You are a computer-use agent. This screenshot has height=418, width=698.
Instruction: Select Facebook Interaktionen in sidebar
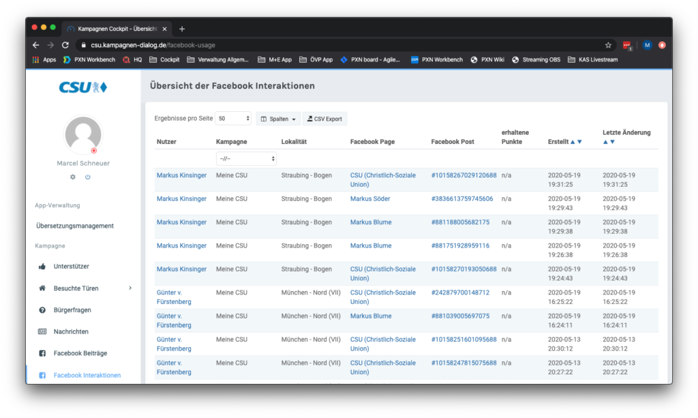coord(87,375)
